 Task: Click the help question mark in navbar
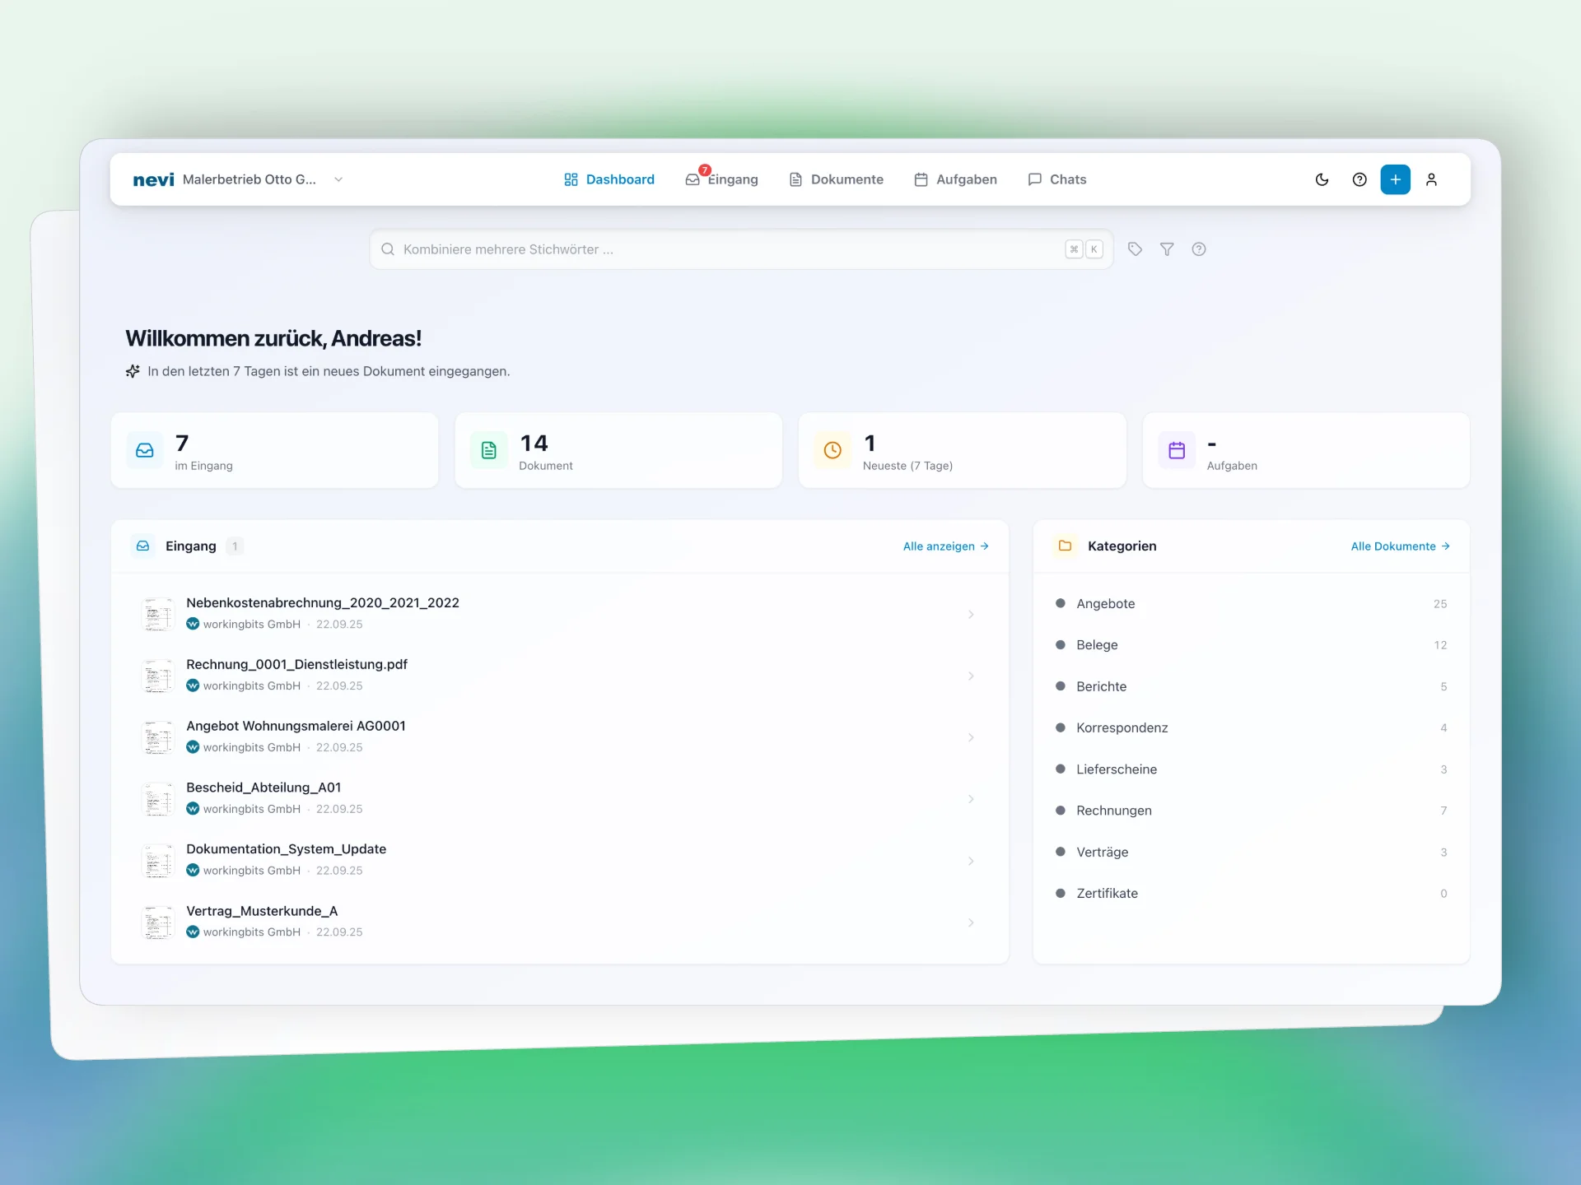1359,179
